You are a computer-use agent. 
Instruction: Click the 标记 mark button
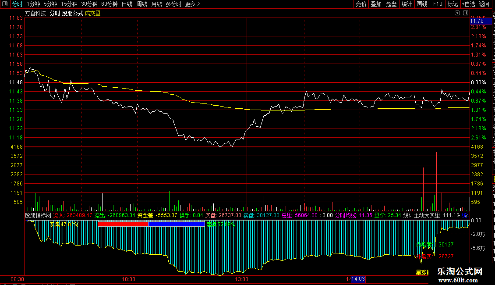tap(453, 4)
